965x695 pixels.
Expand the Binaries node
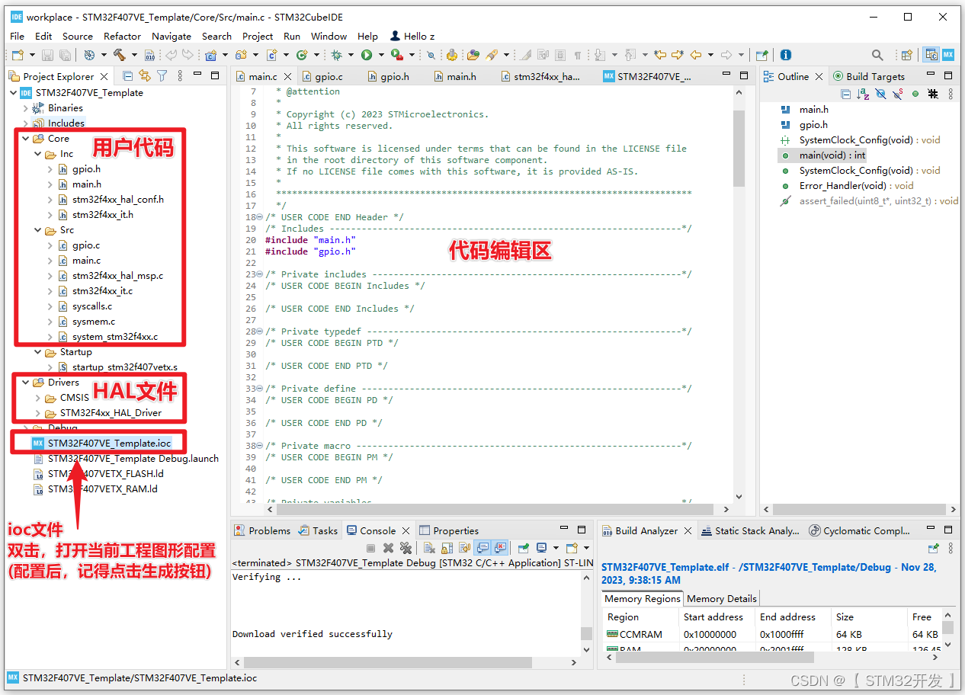point(25,108)
